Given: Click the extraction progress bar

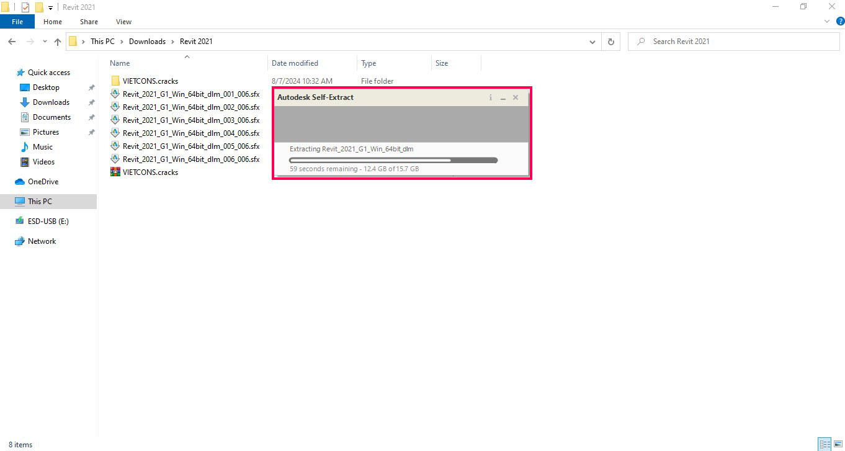Looking at the screenshot, I should click(x=393, y=160).
